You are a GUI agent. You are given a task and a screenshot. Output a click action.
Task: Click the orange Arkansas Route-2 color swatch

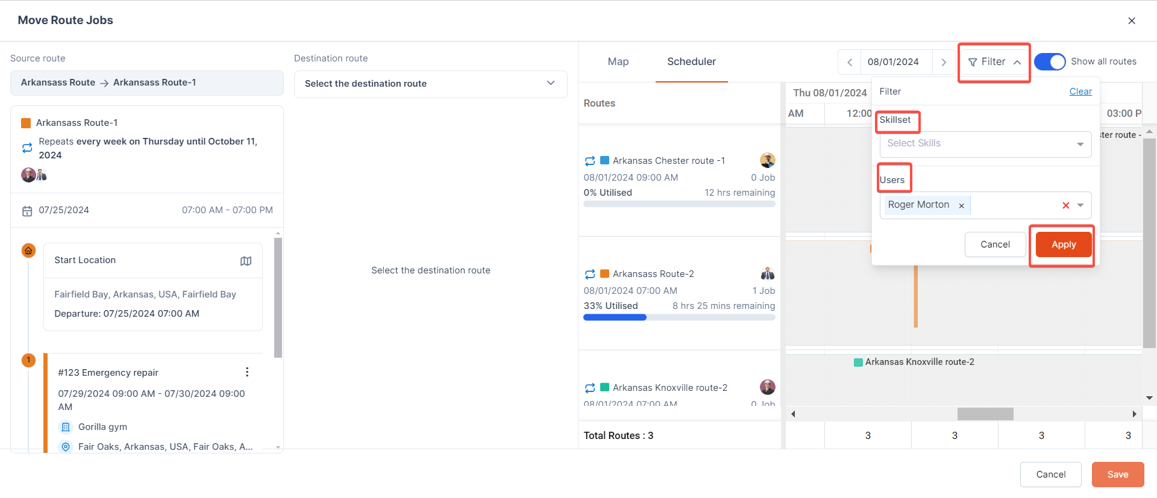[605, 274]
